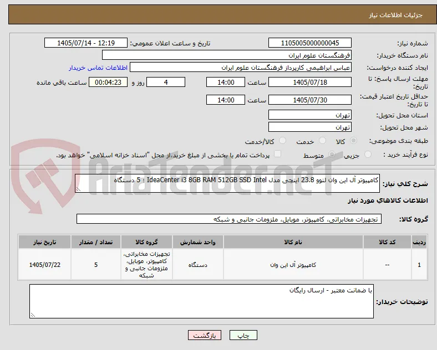The image size is (437, 350).
Task: Select the متوسط purchase type radio
Action: pos(332,154)
